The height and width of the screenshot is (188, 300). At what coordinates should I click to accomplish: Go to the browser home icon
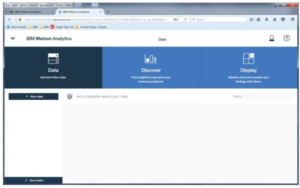click(x=275, y=19)
